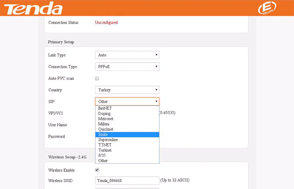Open the Link Type dropdown
This screenshot has width=294, height=189.
127,55
